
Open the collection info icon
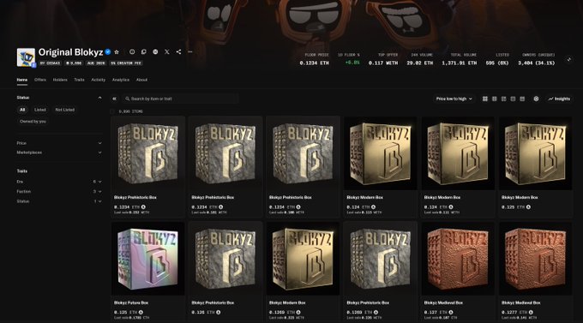coord(132,52)
